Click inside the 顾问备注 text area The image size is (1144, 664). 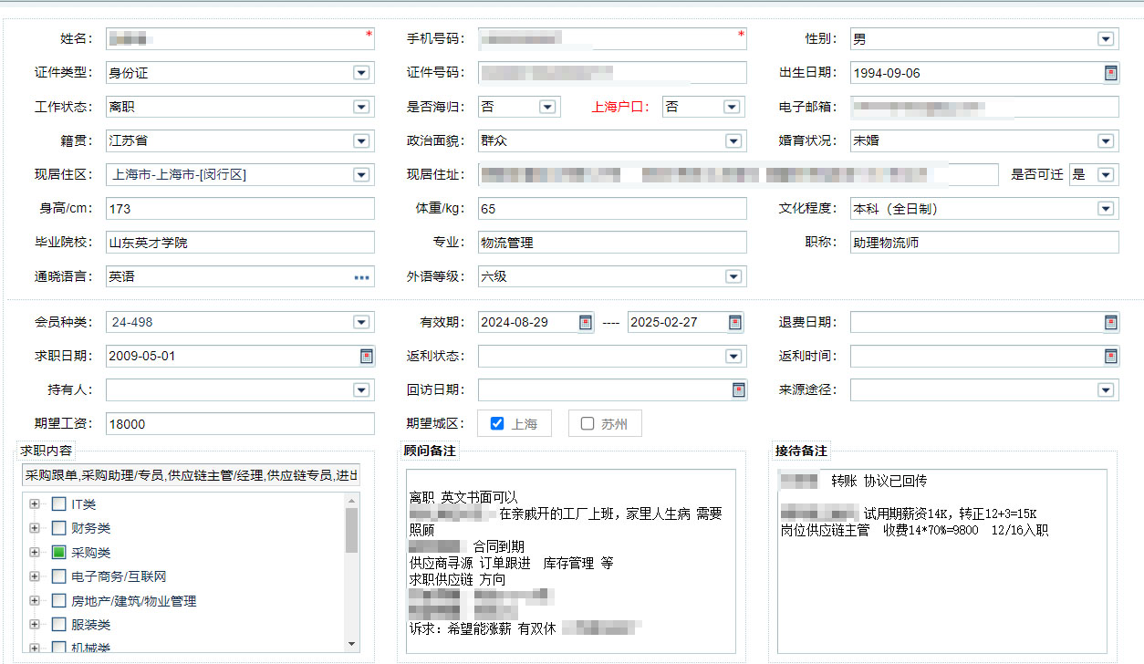click(x=571, y=561)
